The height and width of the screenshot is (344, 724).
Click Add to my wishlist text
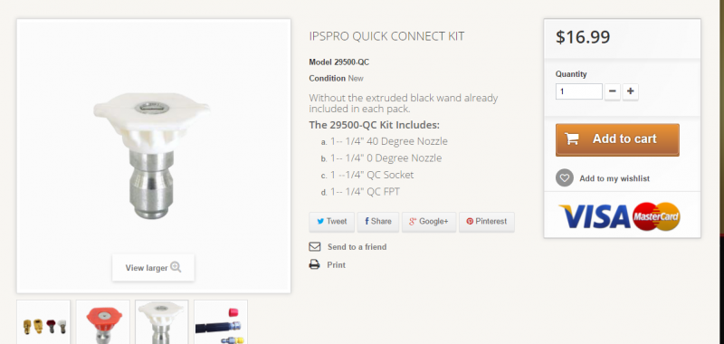click(614, 178)
